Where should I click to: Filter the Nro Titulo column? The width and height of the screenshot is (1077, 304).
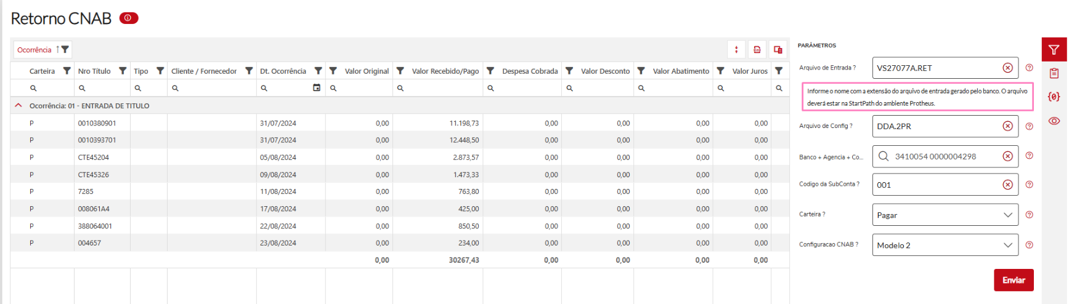click(123, 71)
